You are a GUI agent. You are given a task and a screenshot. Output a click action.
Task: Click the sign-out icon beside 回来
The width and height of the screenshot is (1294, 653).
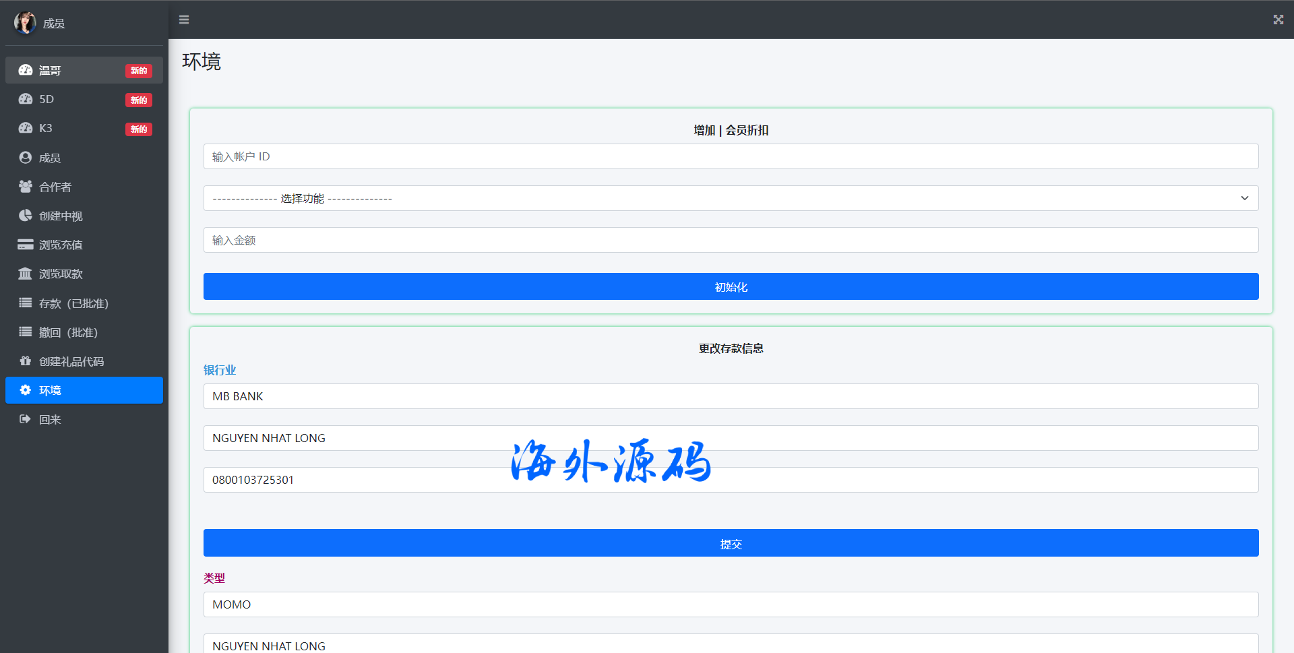26,419
